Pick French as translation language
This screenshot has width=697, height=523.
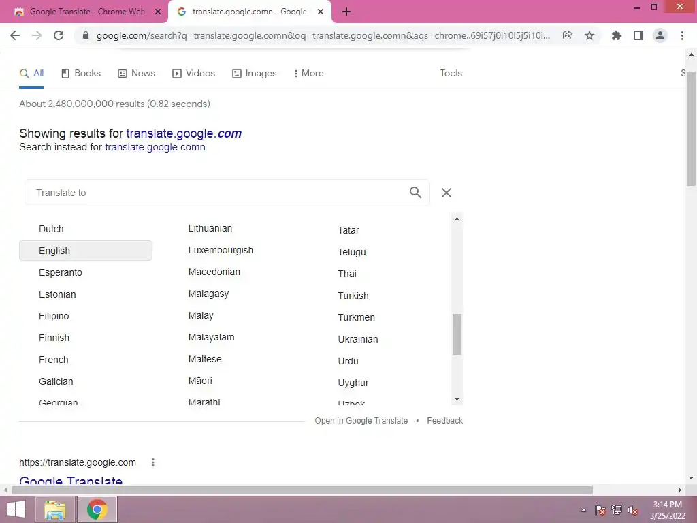53,360
